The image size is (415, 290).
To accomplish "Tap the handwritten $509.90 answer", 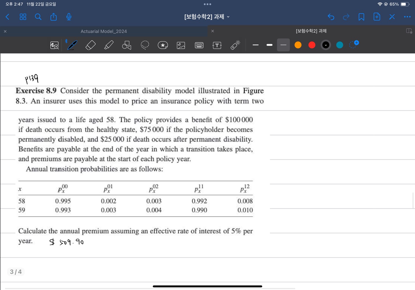I will (x=67, y=242).
